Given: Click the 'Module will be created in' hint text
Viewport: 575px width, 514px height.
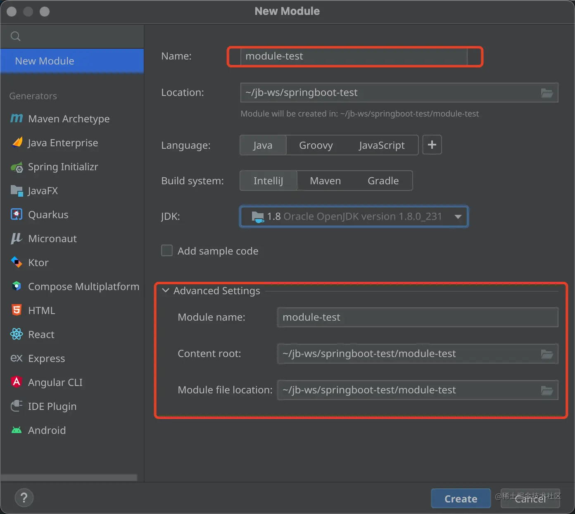Looking at the screenshot, I should tap(360, 114).
